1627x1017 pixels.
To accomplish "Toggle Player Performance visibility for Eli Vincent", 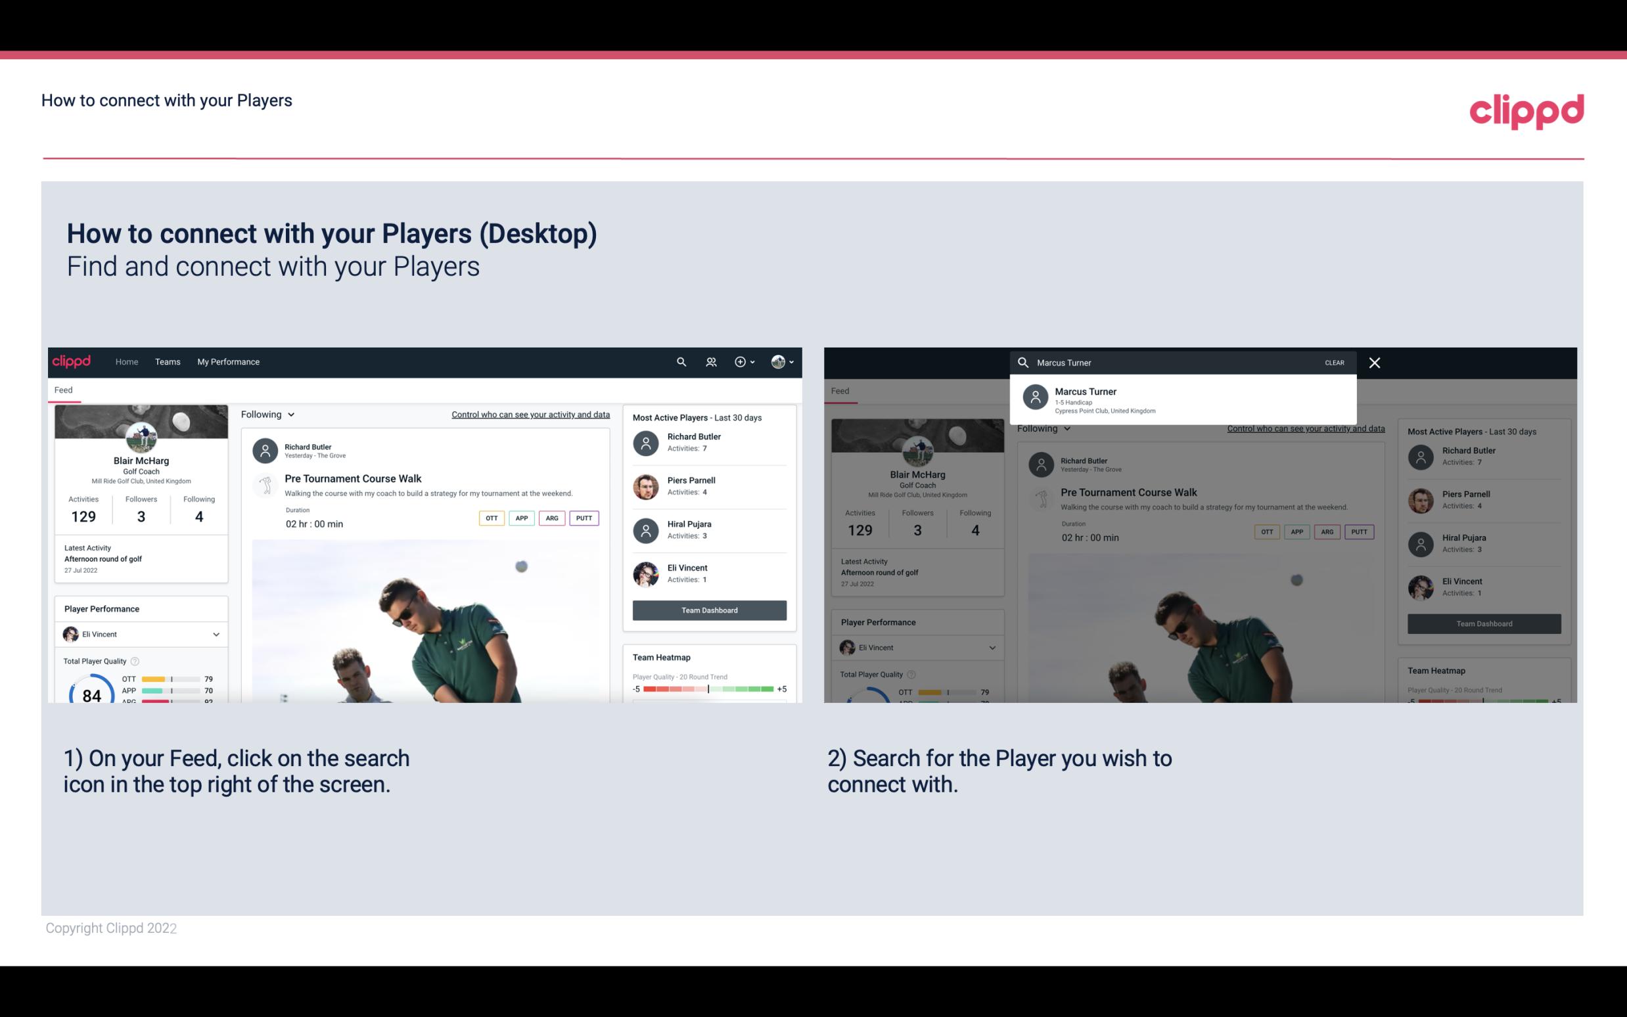I will point(216,634).
